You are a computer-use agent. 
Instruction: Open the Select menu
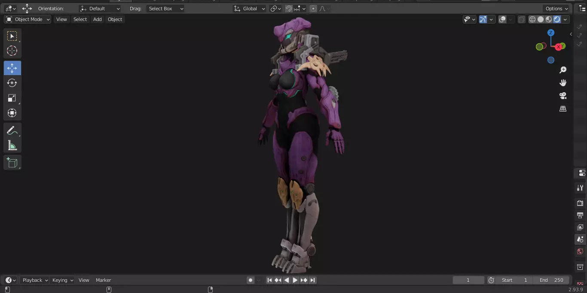pos(80,19)
